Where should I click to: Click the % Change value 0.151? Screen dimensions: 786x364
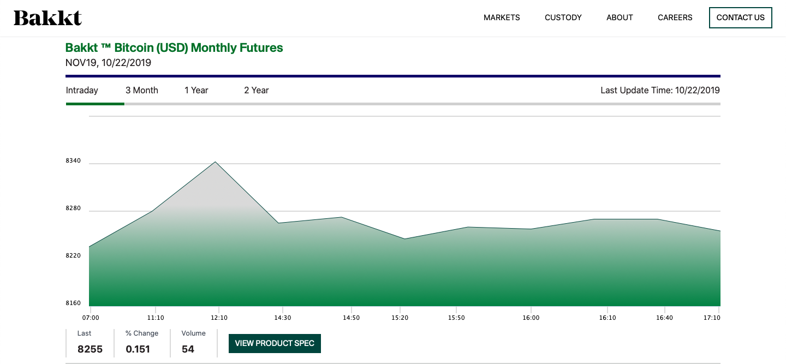click(138, 349)
